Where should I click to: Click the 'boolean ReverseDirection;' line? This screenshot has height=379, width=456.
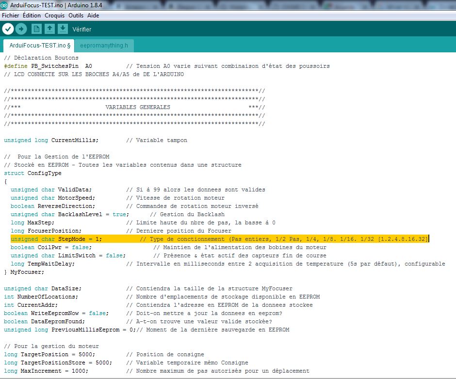tap(53, 206)
